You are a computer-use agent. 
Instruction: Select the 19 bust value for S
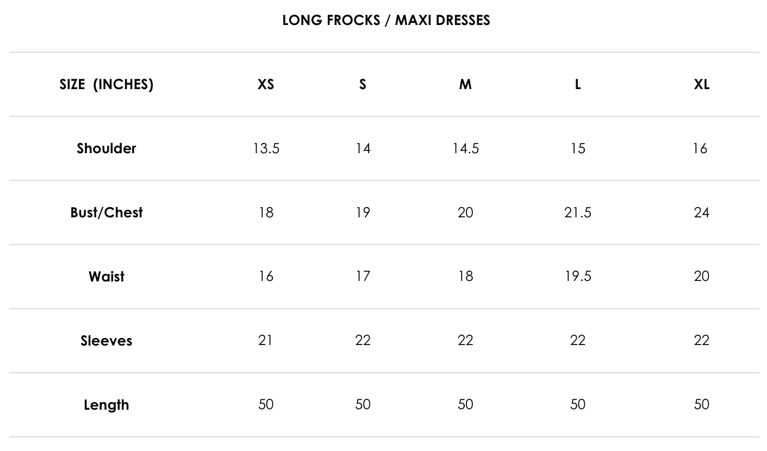click(x=363, y=212)
